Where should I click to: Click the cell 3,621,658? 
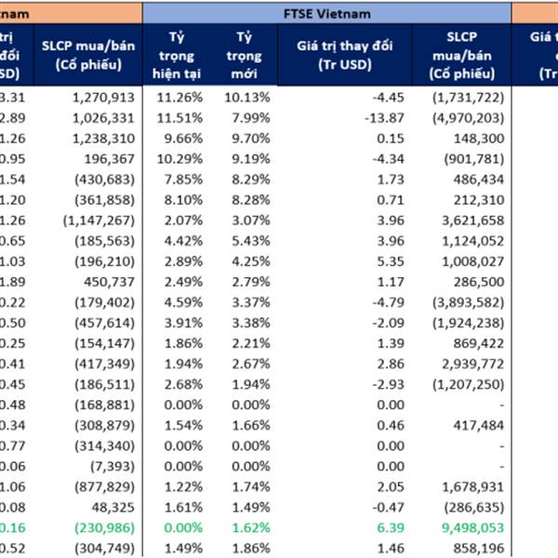[473, 220]
